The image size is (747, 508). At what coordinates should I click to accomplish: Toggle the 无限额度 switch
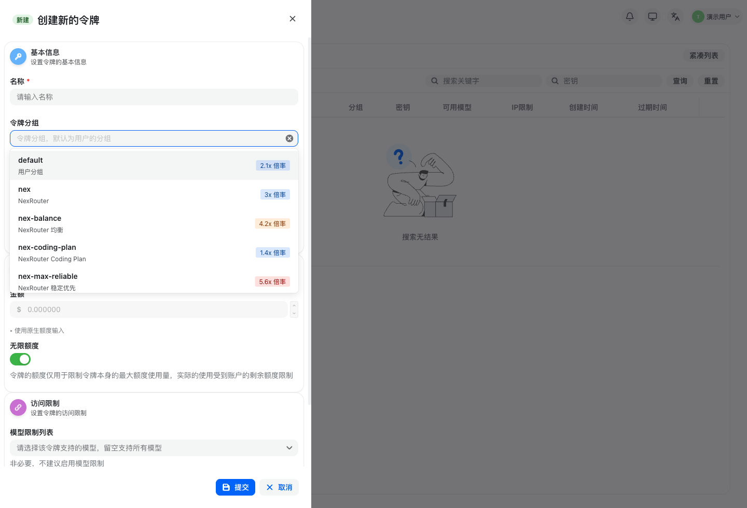pyautogui.click(x=20, y=359)
